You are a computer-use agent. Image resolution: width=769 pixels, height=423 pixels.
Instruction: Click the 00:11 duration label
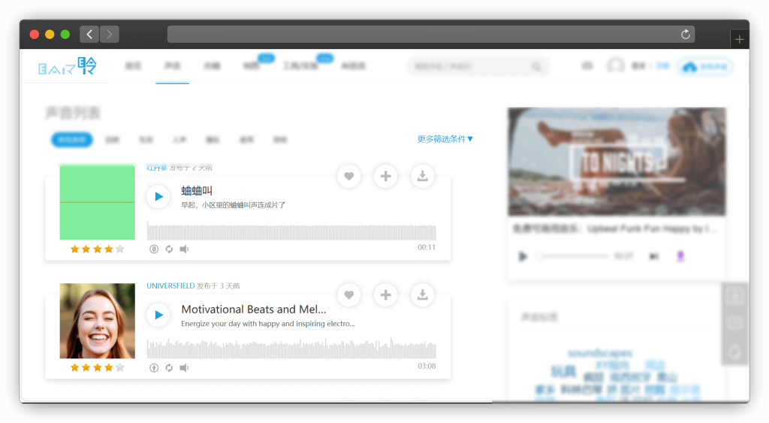click(x=427, y=247)
